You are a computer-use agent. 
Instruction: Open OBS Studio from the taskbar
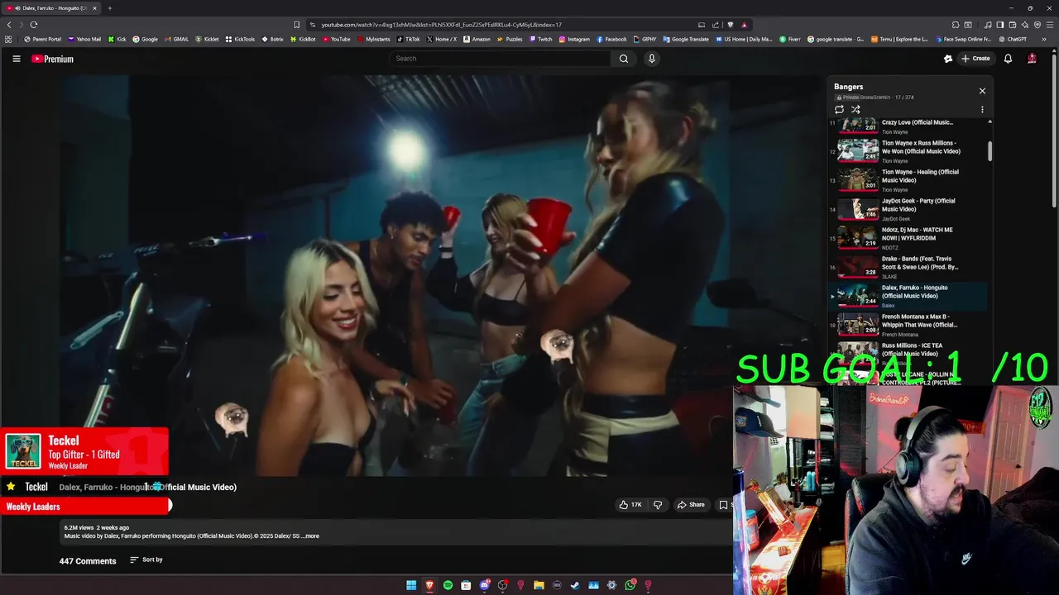coord(502,585)
